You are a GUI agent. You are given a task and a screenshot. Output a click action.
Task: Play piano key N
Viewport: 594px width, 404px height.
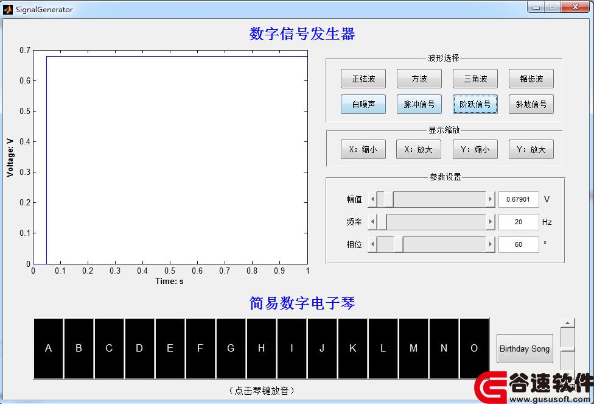(444, 348)
